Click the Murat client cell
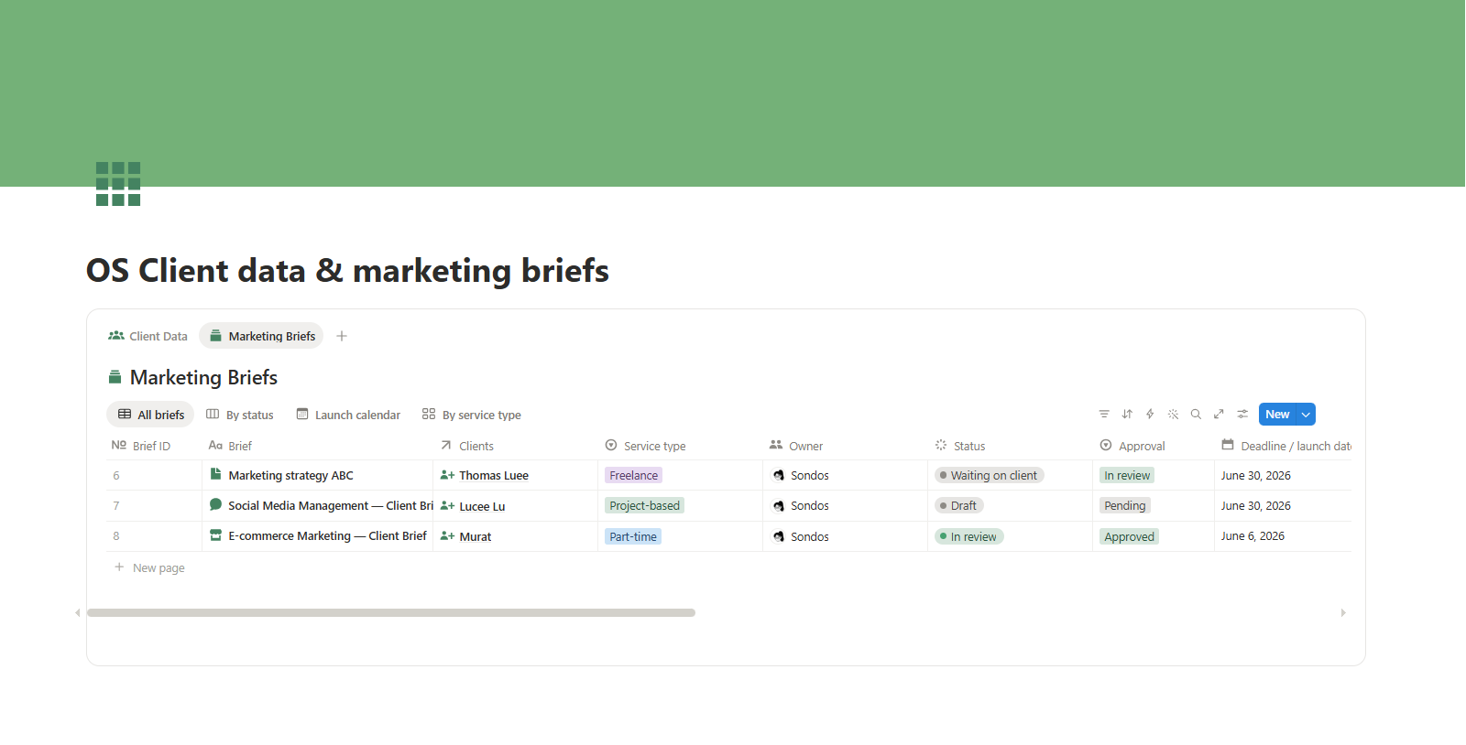The image size is (1466, 745). pyautogui.click(x=515, y=536)
